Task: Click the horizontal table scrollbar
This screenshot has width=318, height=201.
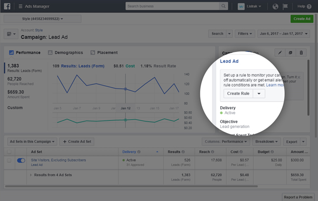Action: 131,186
